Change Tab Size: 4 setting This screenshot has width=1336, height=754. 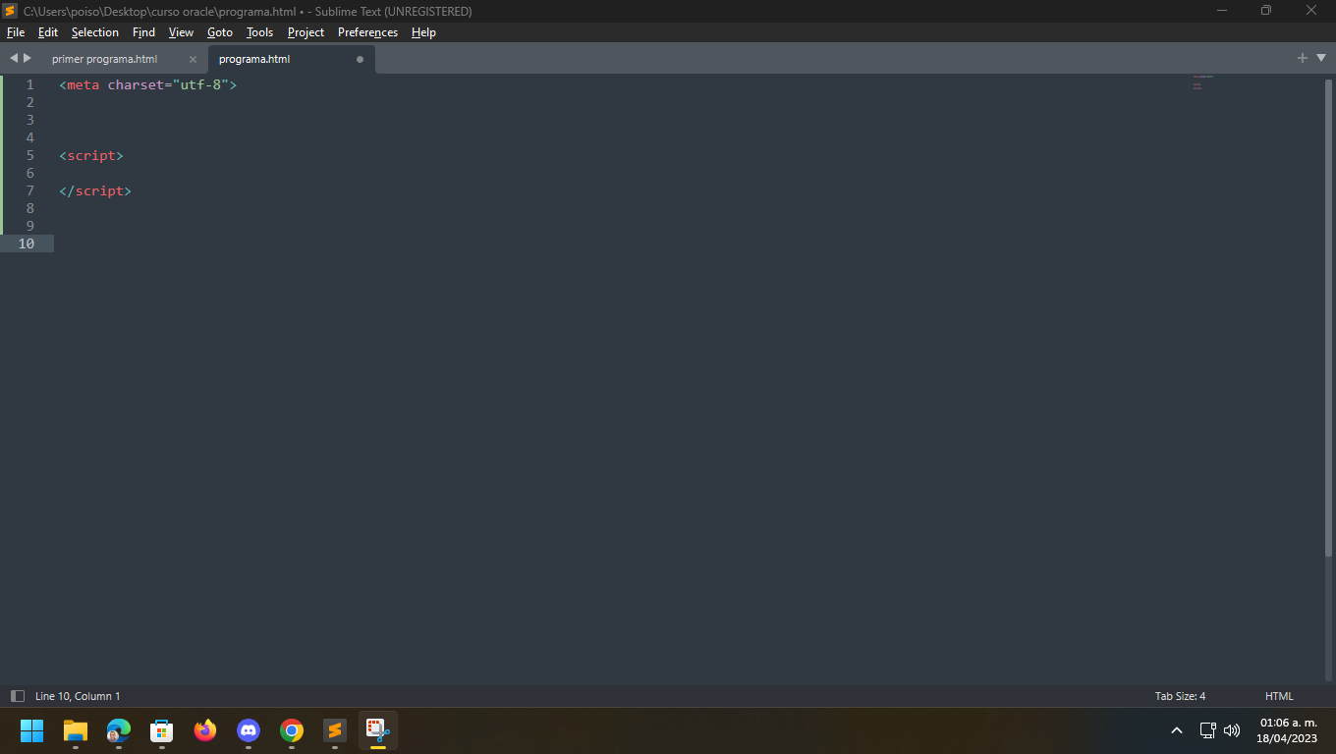click(1180, 696)
